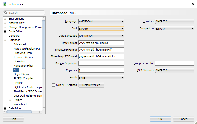This screenshot has width=197, height=124.
Task: Open the Territory dropdown
Action: [x=175, y=21]
